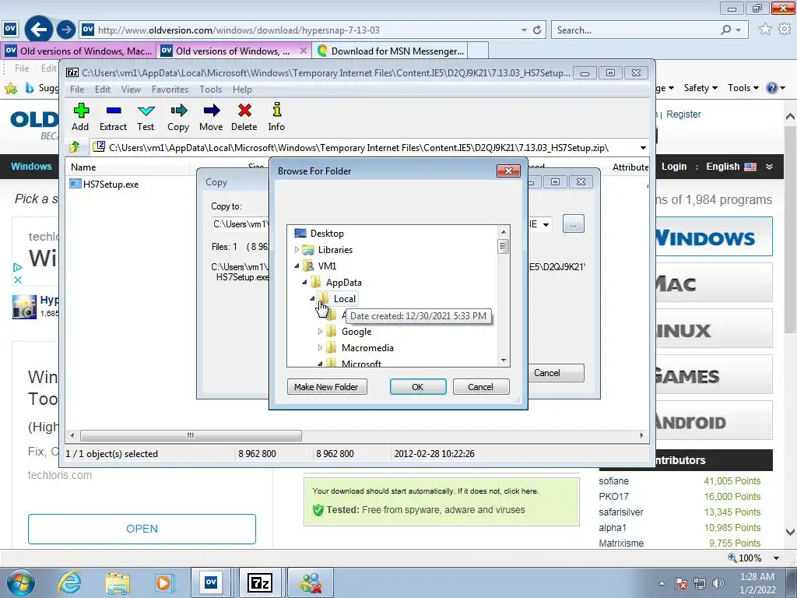Open the 7-Zip path dropdown arrow

pos(642,148)
